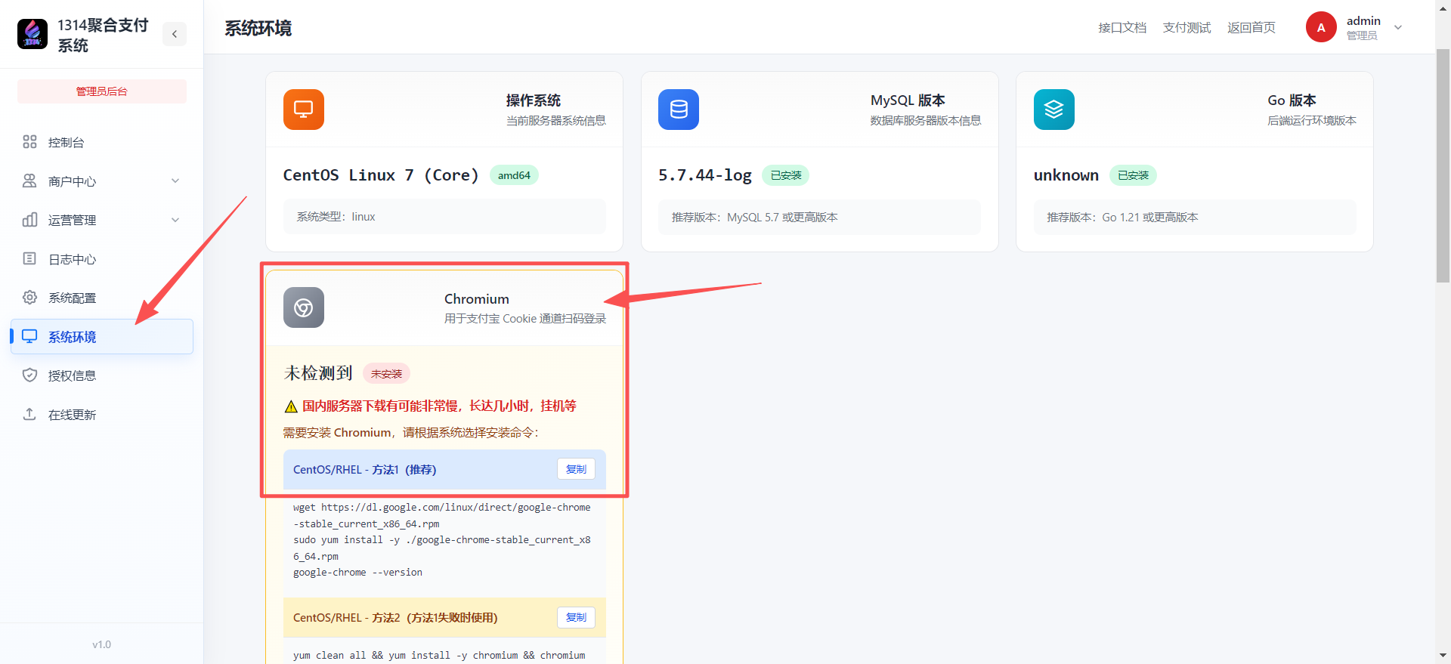The width and height of the screenshot is (1451, 664).
Task: Open the 在线更新 menu item
Action: point(102,415)
